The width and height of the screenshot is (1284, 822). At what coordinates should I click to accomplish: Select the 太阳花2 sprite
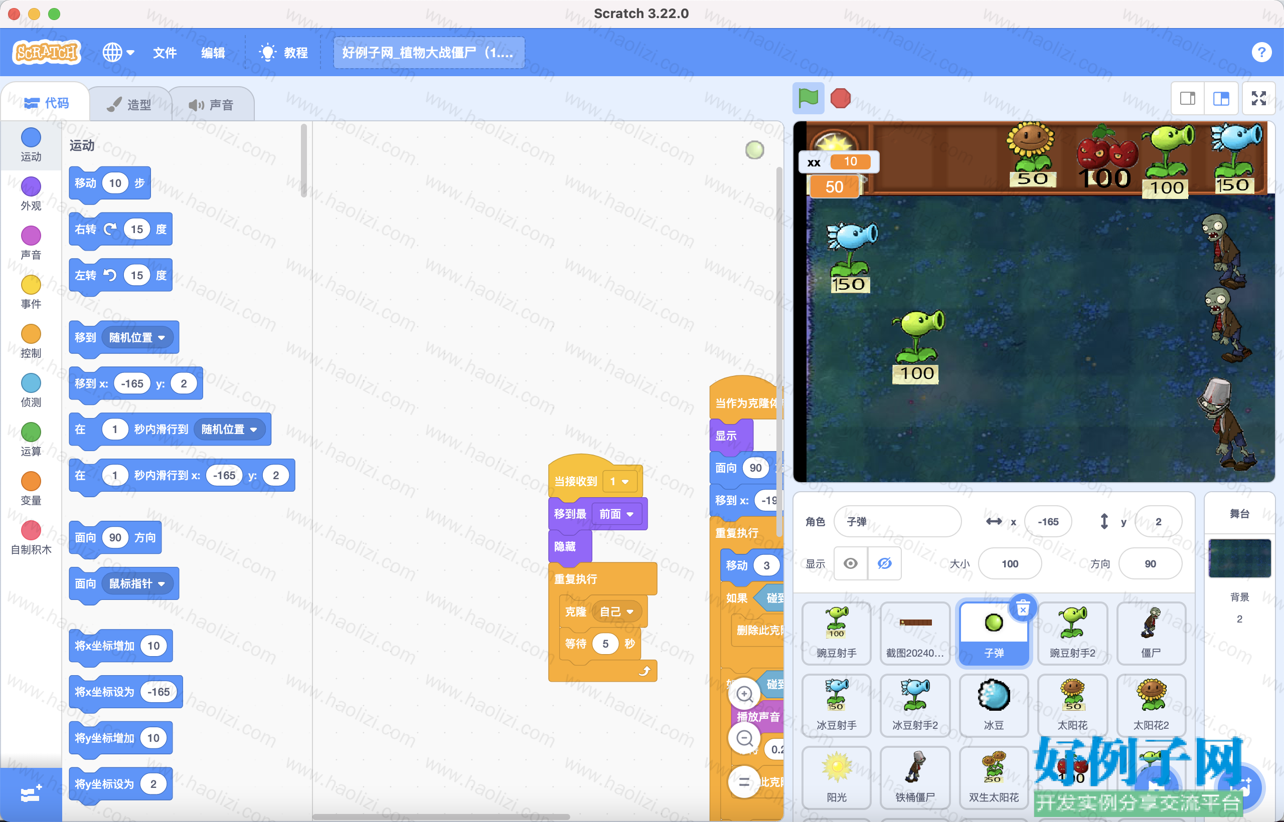coord(1151,706)
